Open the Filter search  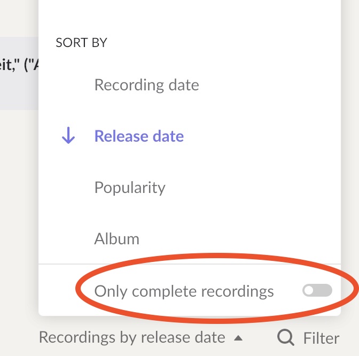click(308, 338)
